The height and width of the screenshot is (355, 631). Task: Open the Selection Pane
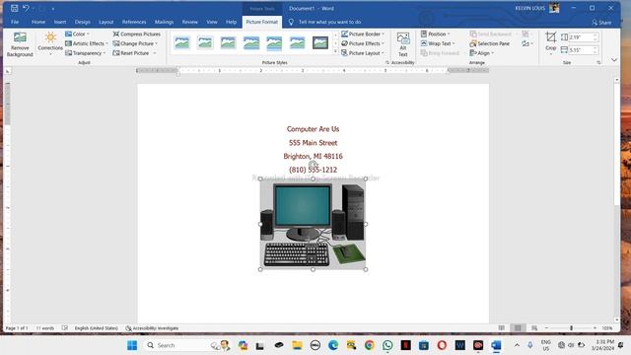[490, 43]
